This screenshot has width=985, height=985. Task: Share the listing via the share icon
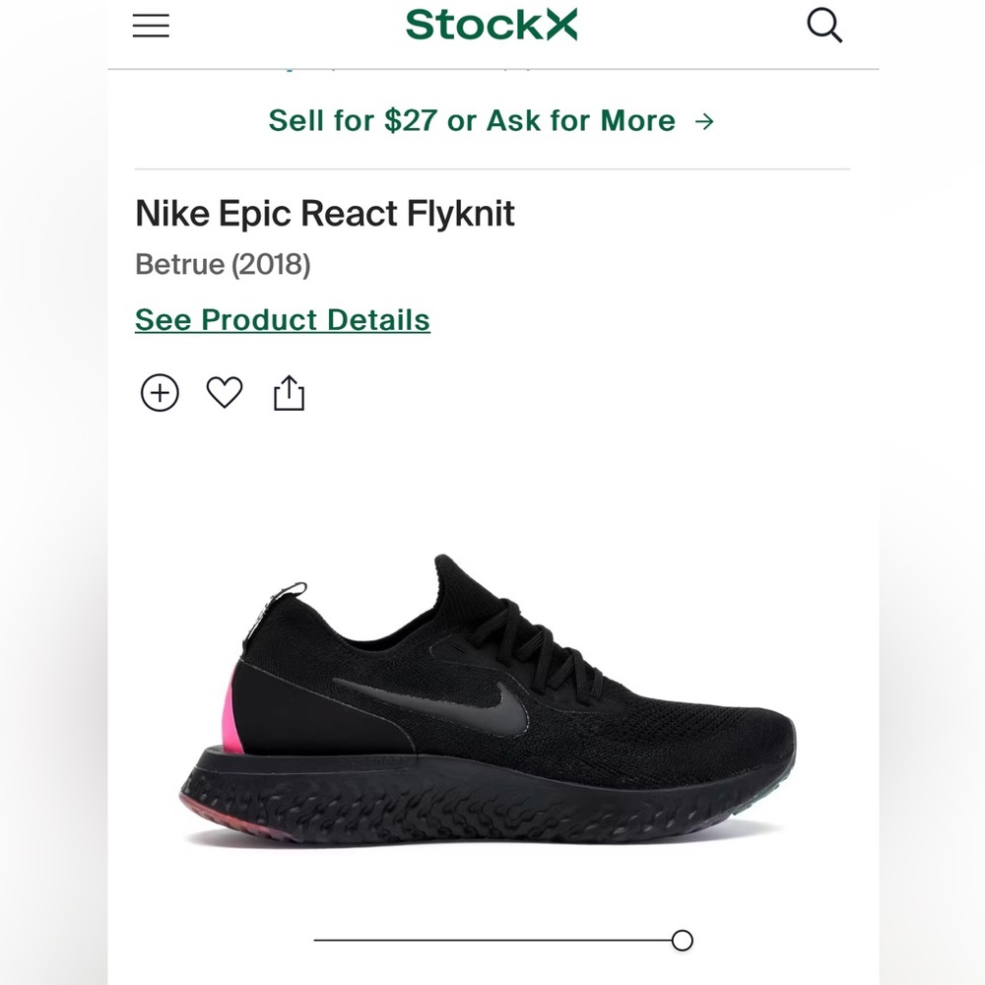289,391
